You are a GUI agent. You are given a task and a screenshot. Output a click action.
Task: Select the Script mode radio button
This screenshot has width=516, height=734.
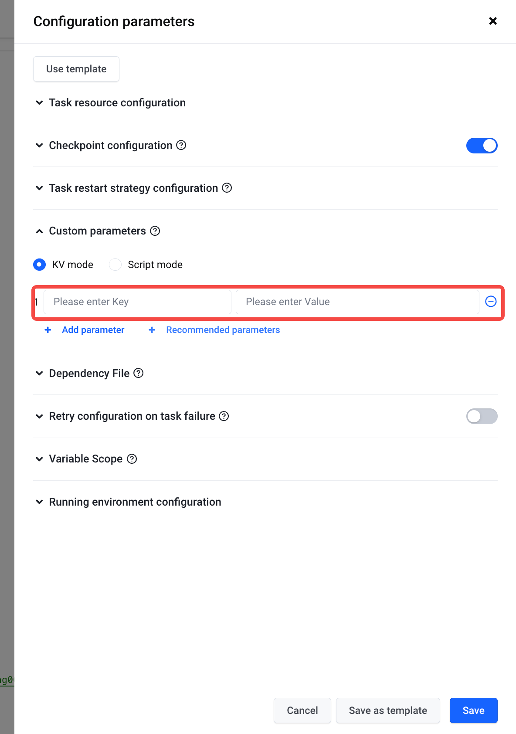(115, 265)
